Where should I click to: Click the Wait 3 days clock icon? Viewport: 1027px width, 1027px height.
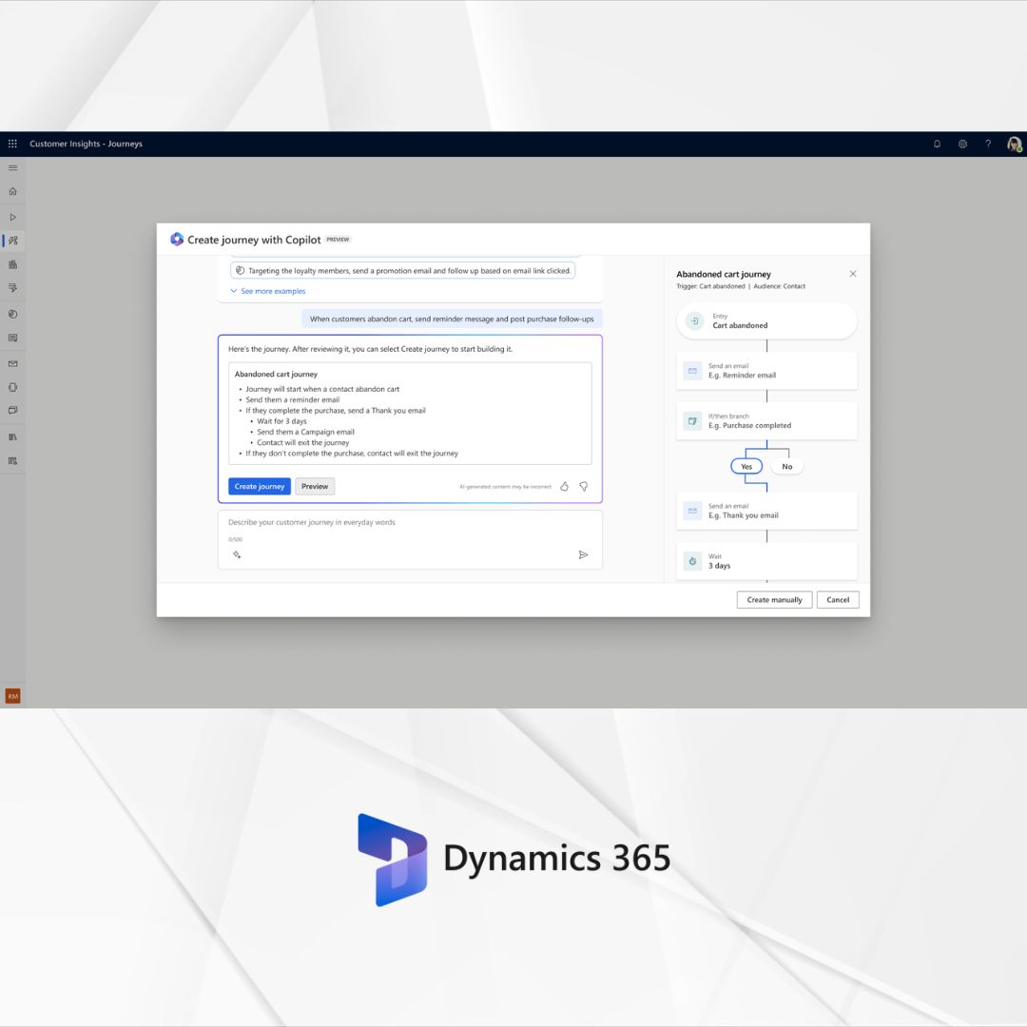[692, 561]
